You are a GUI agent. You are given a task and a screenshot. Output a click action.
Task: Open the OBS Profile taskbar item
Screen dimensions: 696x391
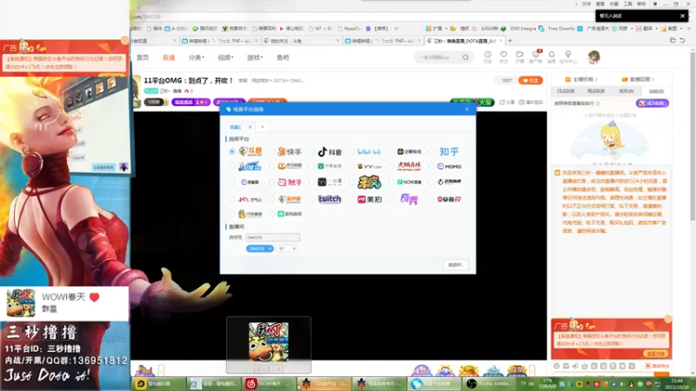click(x=489, y=384)
